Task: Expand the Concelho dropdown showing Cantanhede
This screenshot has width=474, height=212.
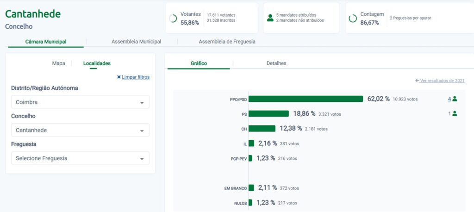Action: tap(80, 130)
